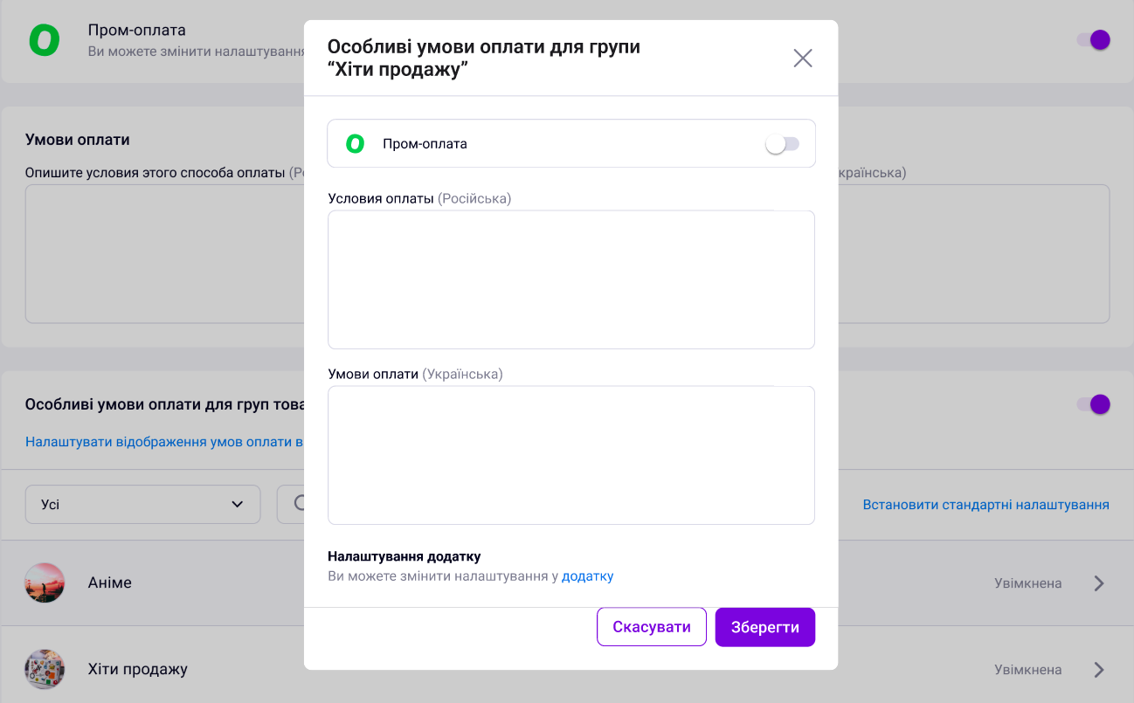Click the Зберегти save button
This screenshot has height=703, width=1134.
pos(765,627)
